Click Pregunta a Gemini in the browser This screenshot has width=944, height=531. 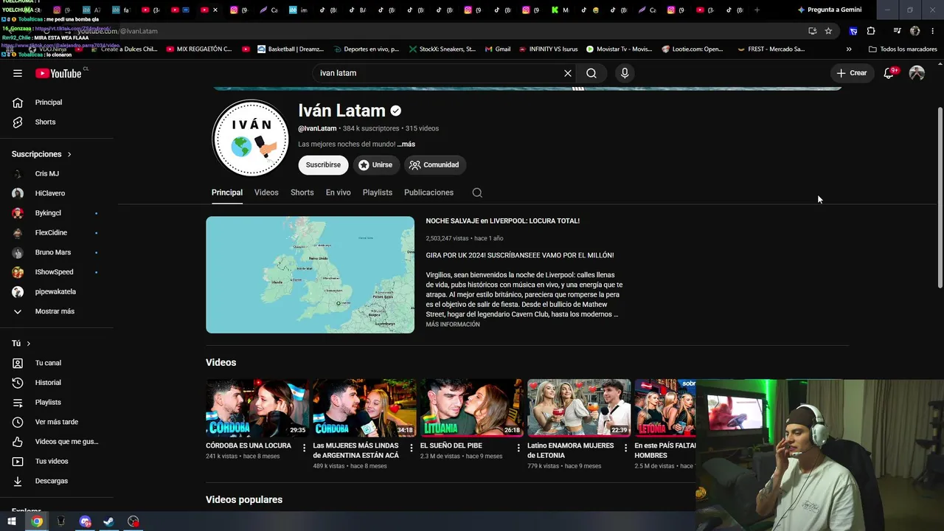coord(829,10)
